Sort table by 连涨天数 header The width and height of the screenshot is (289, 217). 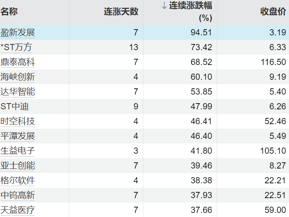tap(121, 12)
